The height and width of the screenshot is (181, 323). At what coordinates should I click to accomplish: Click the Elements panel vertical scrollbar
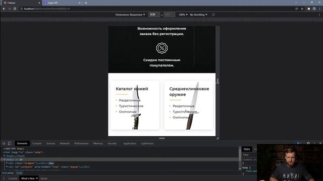click(x=240, y=158)
